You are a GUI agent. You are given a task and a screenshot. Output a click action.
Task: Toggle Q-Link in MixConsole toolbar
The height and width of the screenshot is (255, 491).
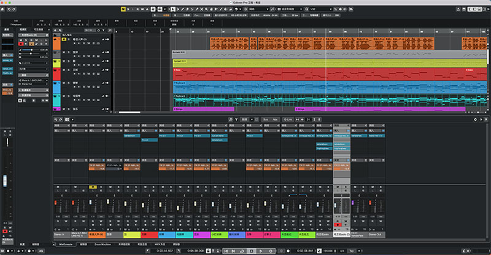(288, 120)
